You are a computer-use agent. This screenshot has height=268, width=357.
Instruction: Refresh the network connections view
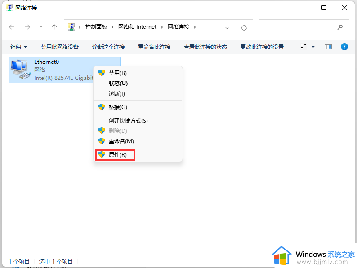pyautogui.click(x=244, y=28)
